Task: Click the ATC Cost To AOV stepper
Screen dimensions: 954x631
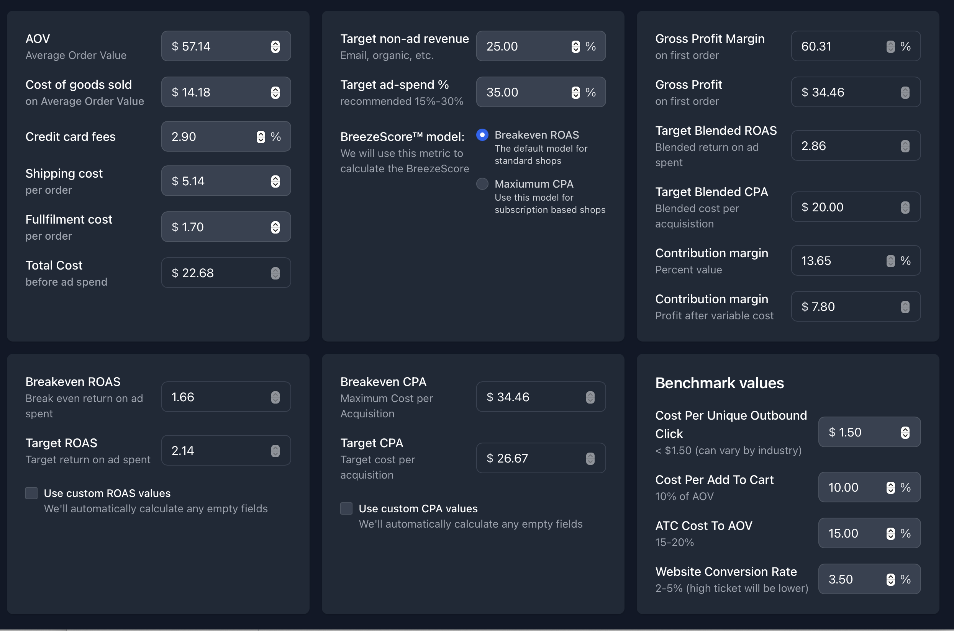Action: coord(890,533)
